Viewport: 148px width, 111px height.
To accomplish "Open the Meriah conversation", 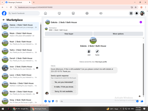I will point(20,93).
